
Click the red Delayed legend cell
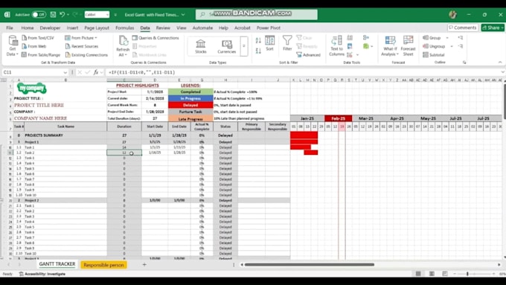click(x=190, y=105)
